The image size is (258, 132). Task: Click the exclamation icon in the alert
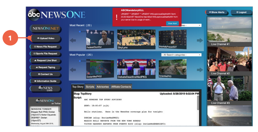click(117, 17)
